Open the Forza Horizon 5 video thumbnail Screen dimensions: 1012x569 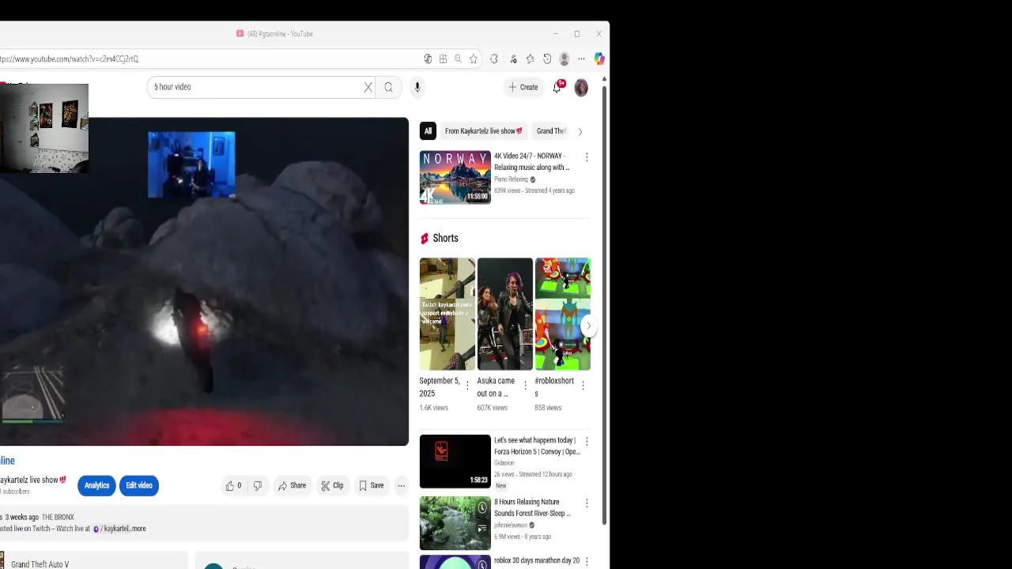tap(455, 462)
